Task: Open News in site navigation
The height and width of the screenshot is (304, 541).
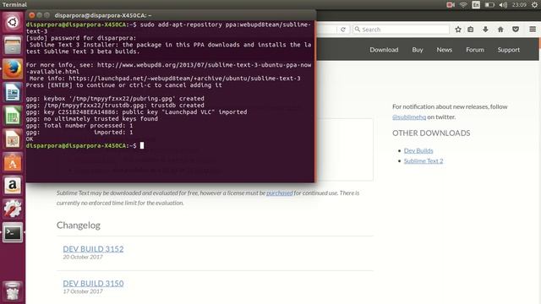Action: pos(445,50)
